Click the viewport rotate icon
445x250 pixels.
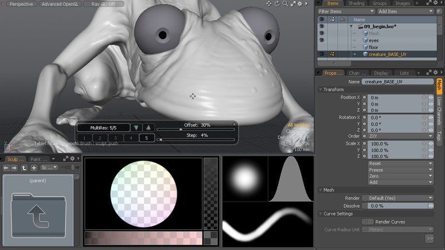tap(278, 4)
